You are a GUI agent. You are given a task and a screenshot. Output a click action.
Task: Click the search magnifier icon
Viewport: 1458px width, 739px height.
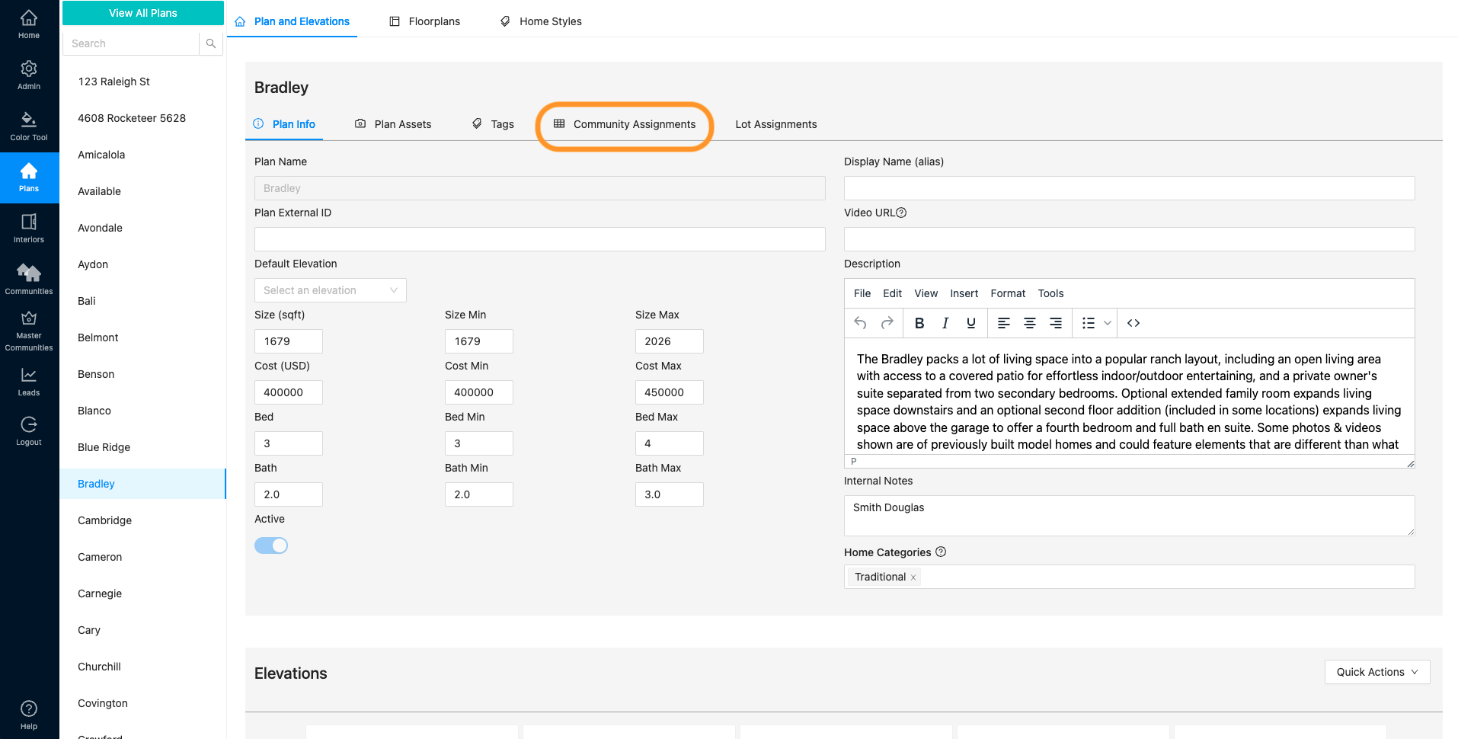211,43
